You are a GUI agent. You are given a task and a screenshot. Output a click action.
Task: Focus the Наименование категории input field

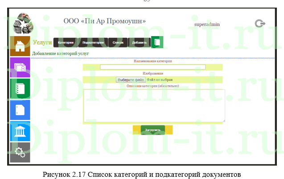(153, 67)
